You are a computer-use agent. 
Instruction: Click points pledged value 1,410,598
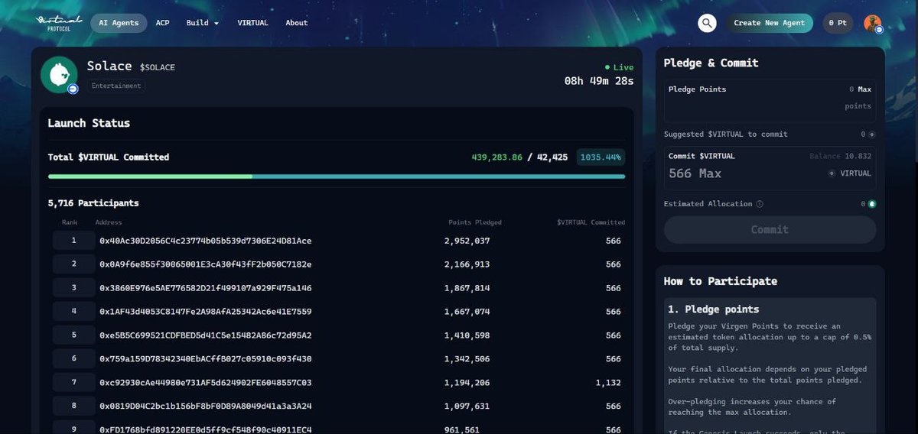click(x=467, y=335)
